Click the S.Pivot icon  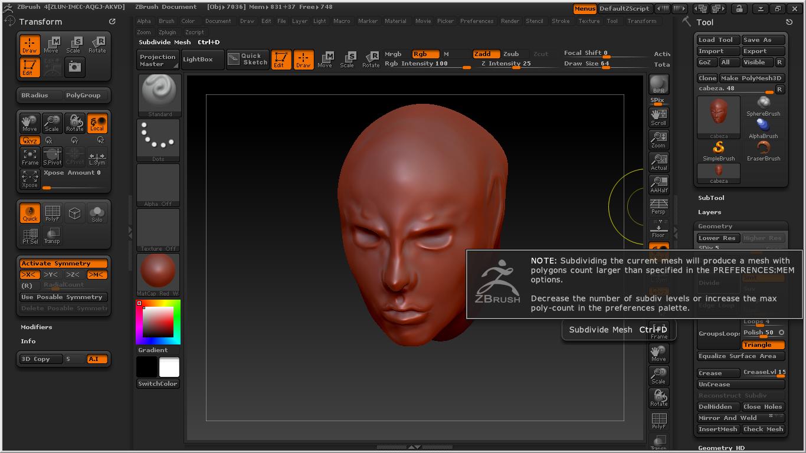(52, 156)
